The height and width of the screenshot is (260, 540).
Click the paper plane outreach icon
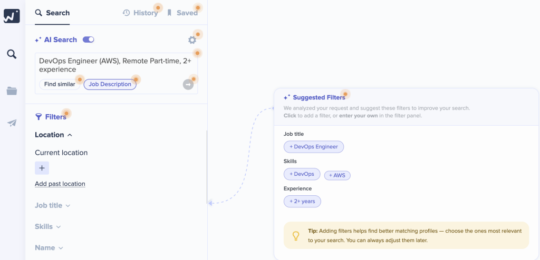12,123
